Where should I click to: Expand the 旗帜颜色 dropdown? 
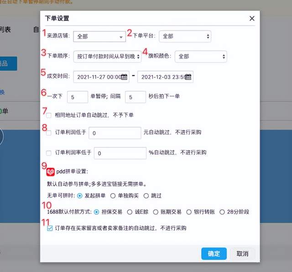tap(200, 57)
